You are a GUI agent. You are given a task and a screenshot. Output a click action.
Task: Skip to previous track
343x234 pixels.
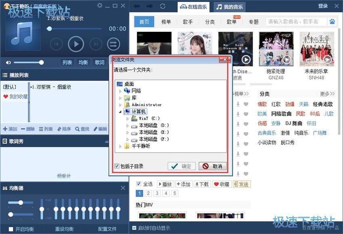click(56, 44)
